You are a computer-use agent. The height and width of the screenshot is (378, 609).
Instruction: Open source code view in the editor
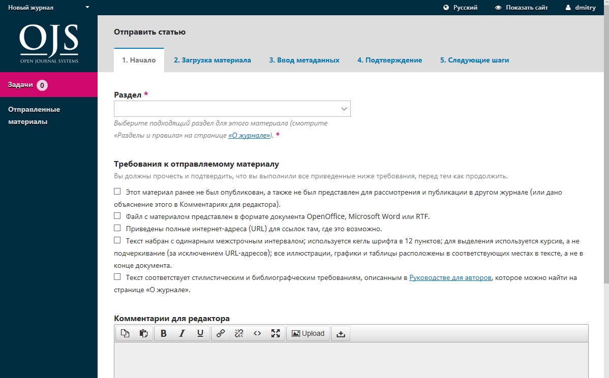[257, 333]
